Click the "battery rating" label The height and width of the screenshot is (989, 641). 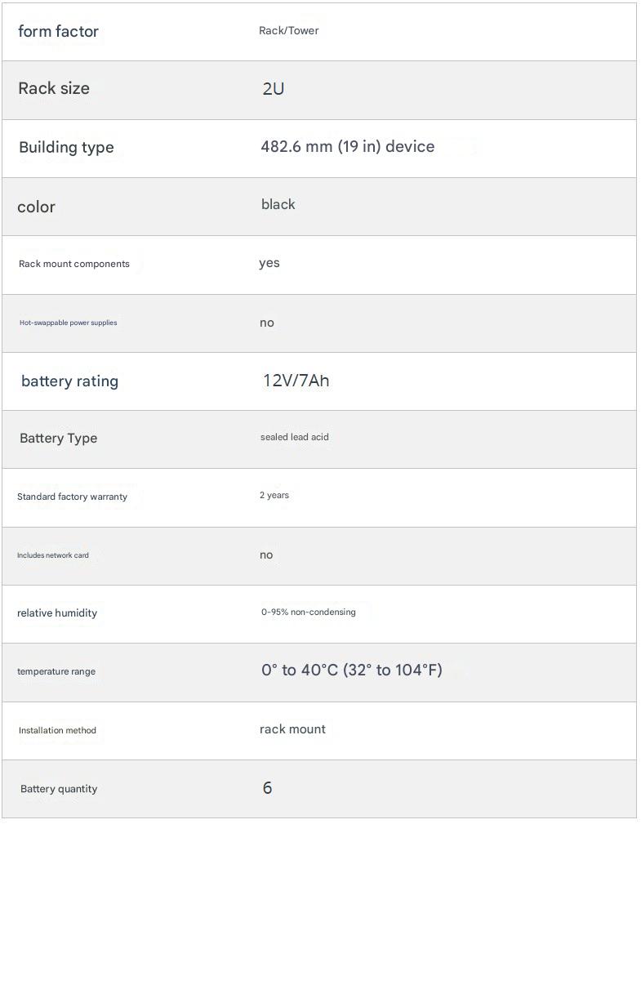point(69,381)
